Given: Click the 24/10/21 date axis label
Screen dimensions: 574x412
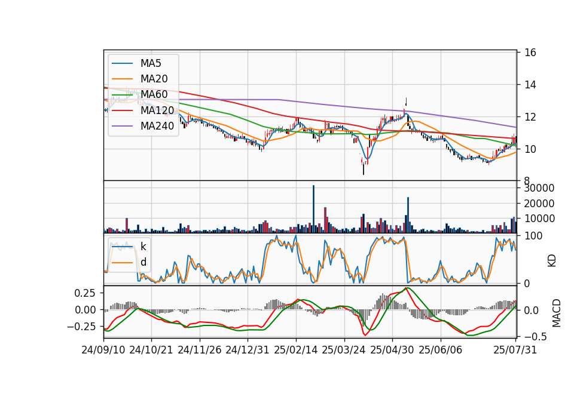Looking at the screenshot, I should (151, 350).
